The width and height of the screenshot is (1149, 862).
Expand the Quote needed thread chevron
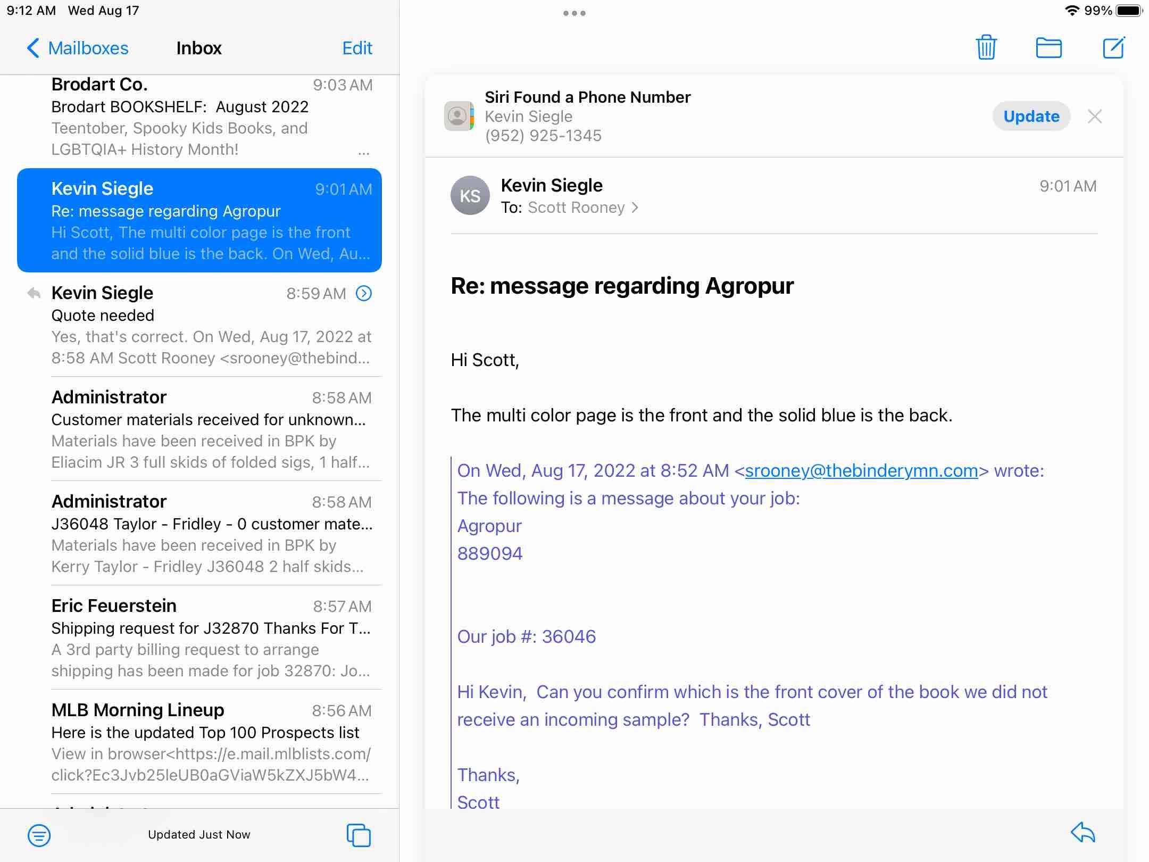click(364, 293)
